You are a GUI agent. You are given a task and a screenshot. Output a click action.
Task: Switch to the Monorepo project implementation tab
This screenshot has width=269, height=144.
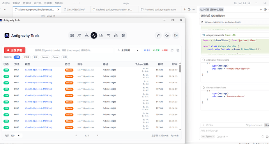[x=36, y=10]
